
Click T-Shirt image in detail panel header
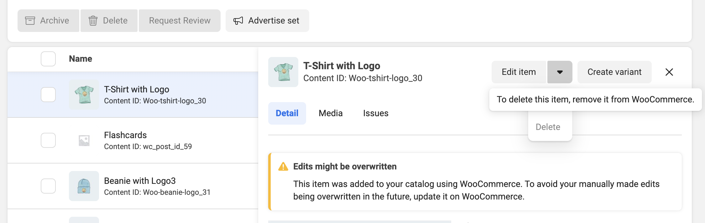pos(283,72)
